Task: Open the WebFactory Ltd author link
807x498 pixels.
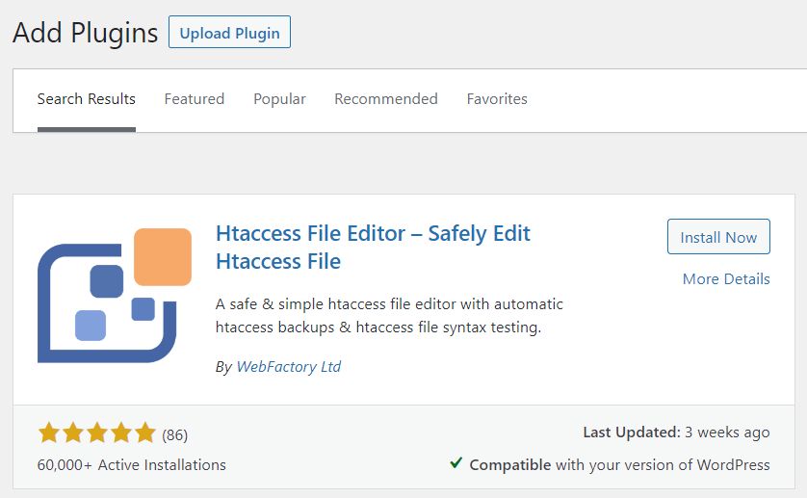Action: [288, 367]
